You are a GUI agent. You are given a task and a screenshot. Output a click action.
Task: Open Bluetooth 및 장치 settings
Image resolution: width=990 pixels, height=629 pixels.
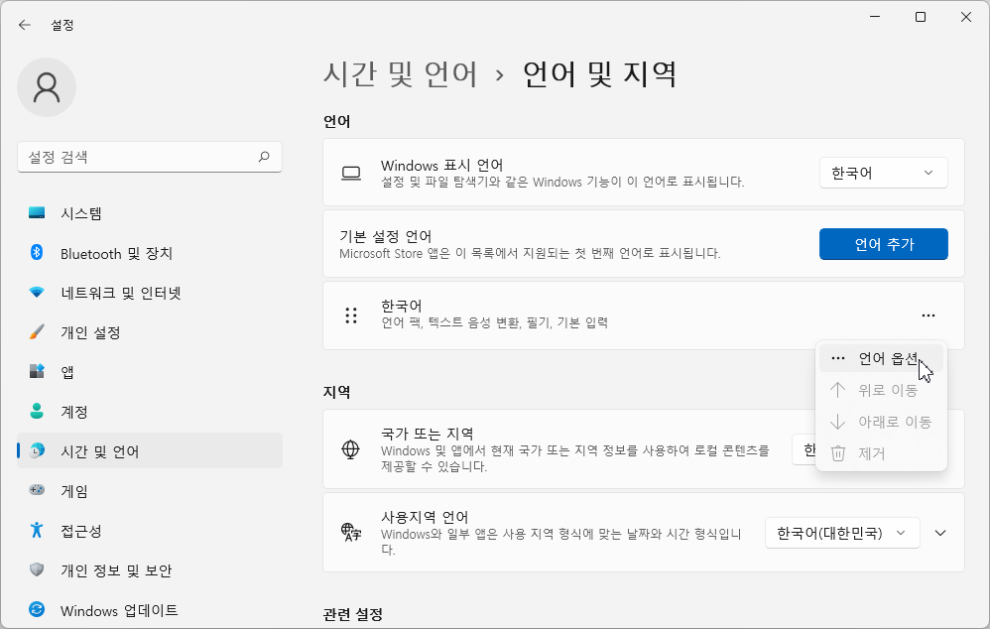tap(150, 253)
